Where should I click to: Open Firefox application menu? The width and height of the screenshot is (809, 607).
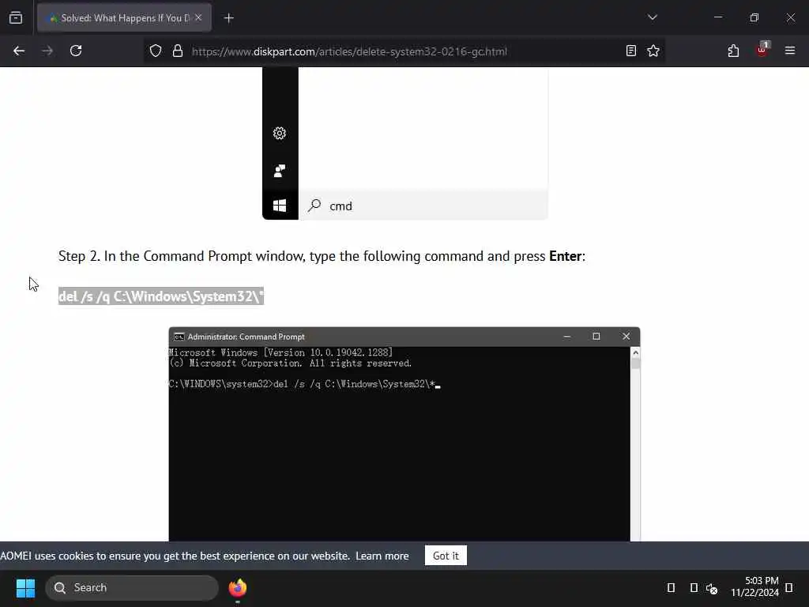[789, 51]
